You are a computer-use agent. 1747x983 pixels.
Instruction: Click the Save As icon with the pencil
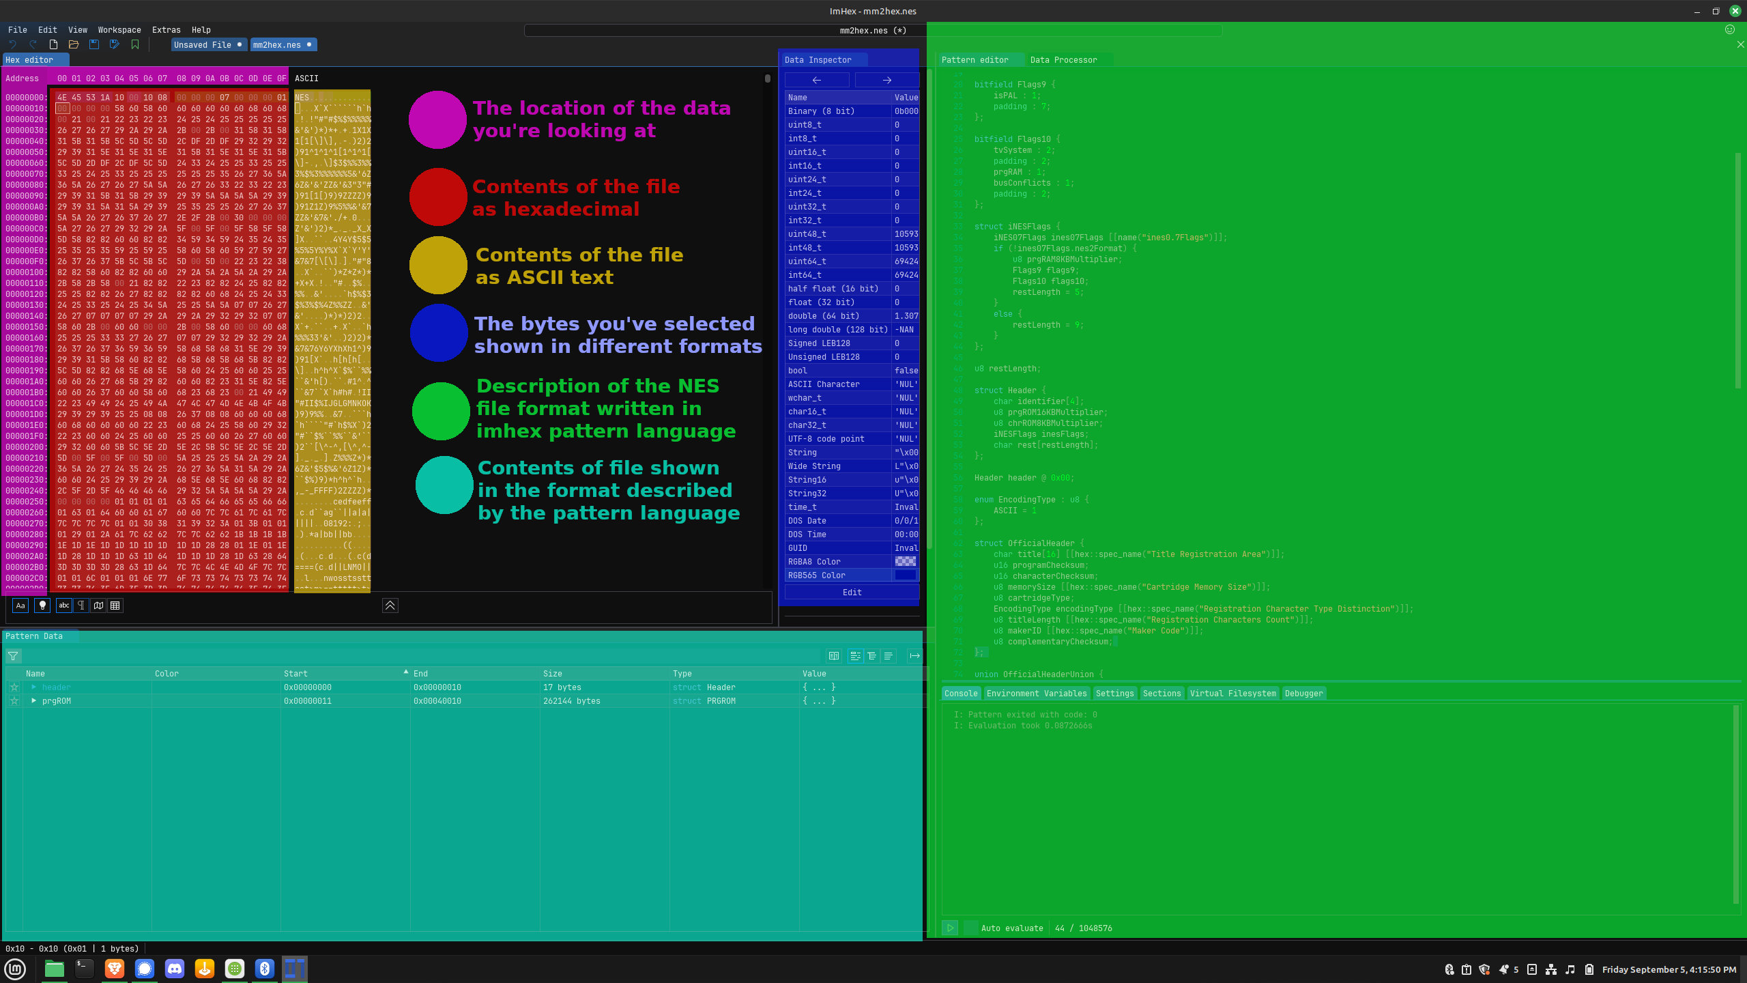tap(115, 44)
